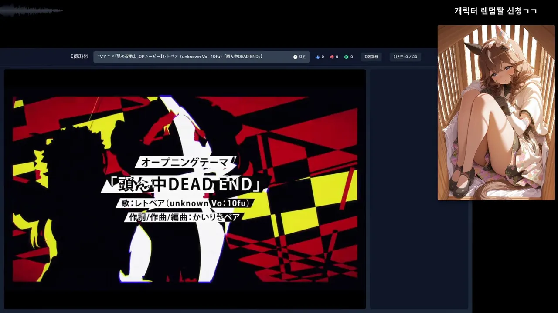The image size is (558, 313).
Task: Click the 자동재생 button beside the view count
Action: pyautogui.click(x=371, y=57)
